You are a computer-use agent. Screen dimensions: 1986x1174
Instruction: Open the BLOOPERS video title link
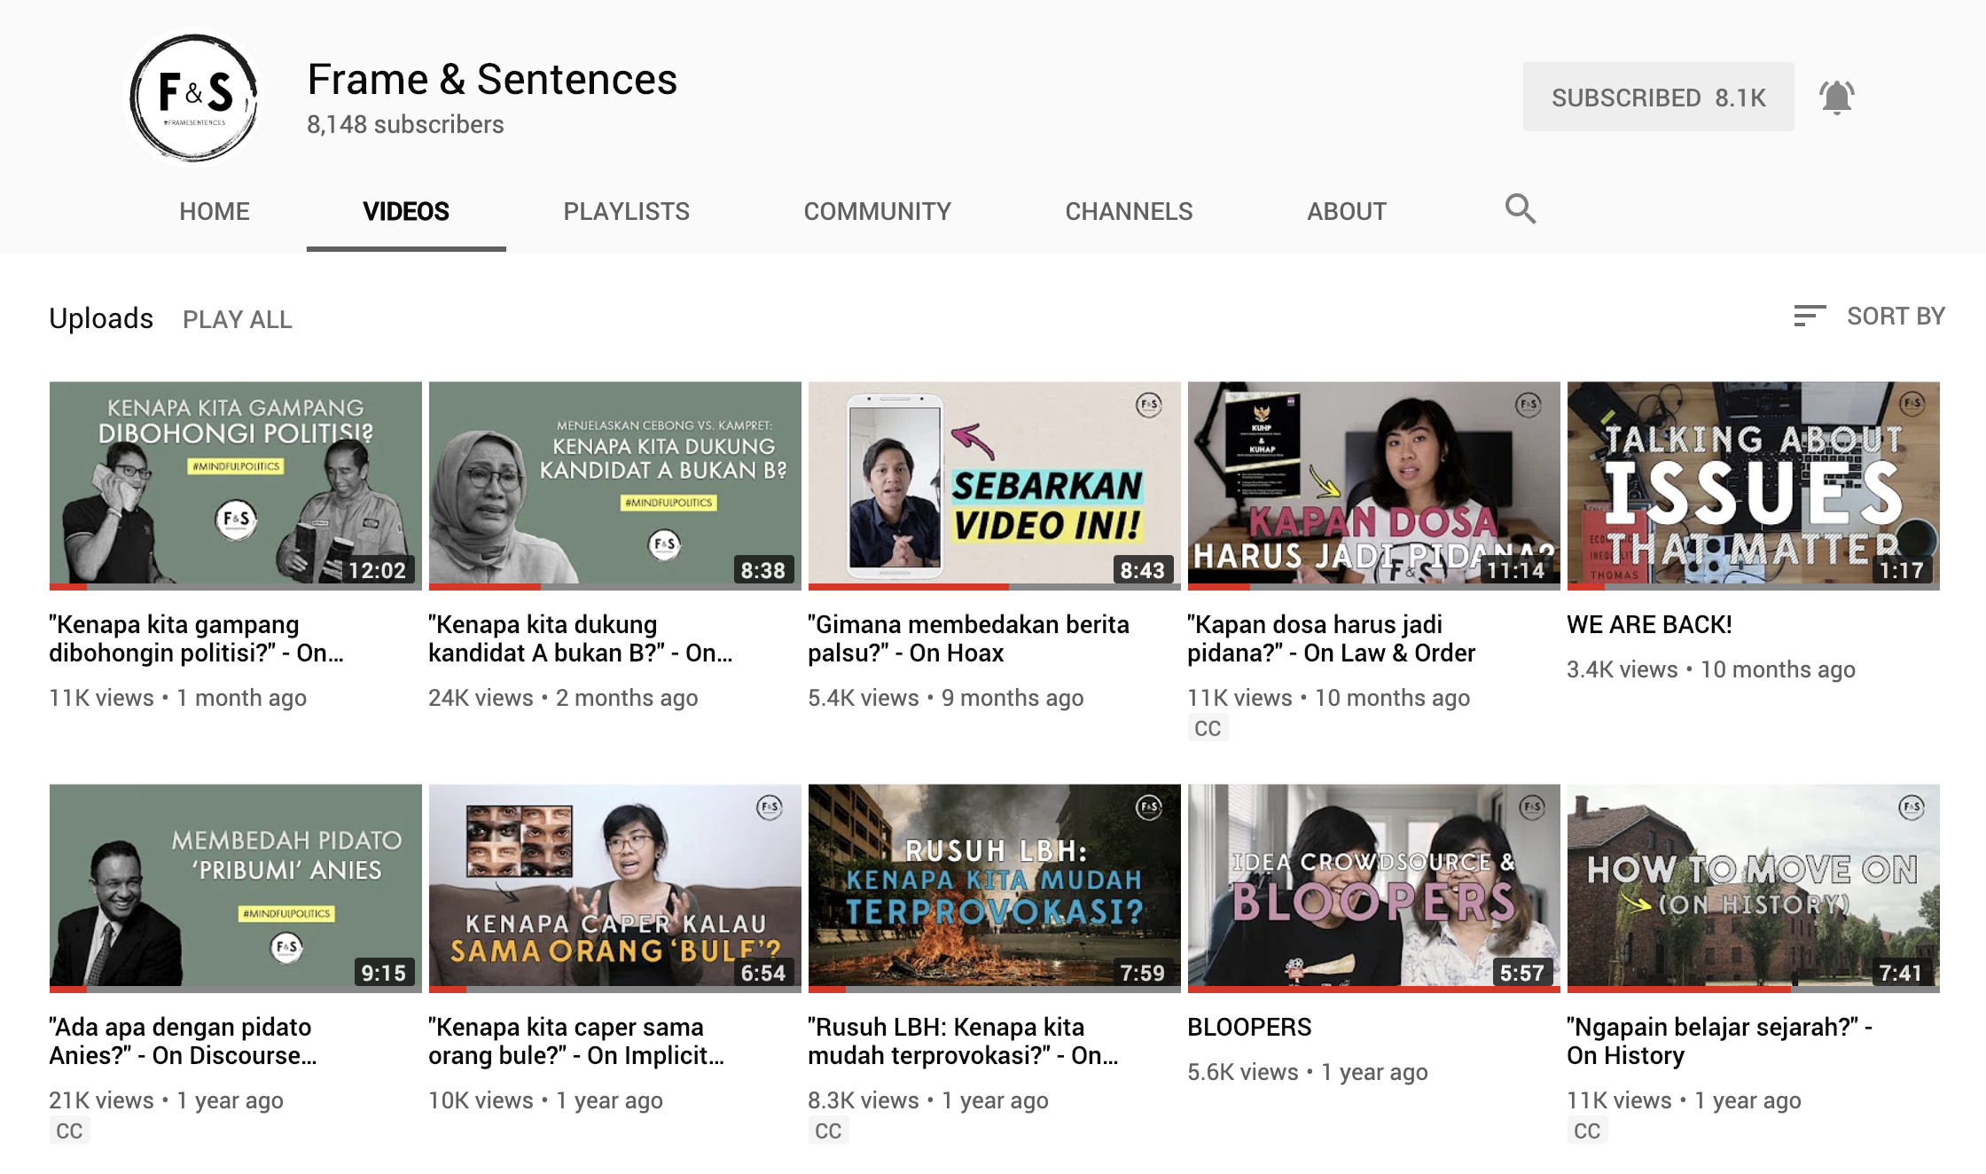[1248, 1027]
